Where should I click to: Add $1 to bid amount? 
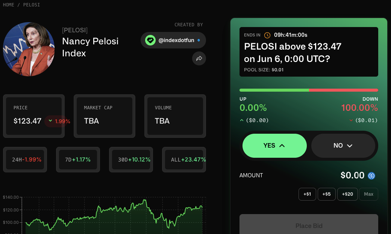[x=307, y=194]
